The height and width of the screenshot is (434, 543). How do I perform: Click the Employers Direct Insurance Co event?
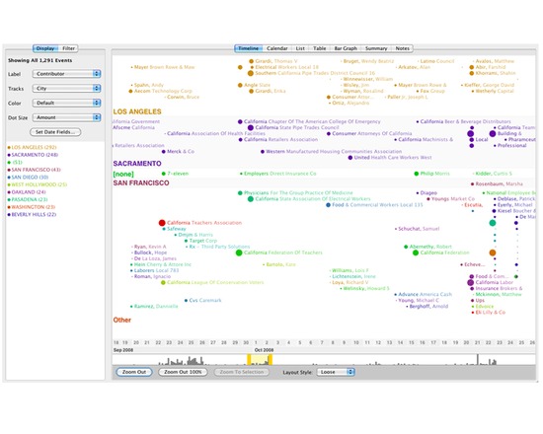278,174
